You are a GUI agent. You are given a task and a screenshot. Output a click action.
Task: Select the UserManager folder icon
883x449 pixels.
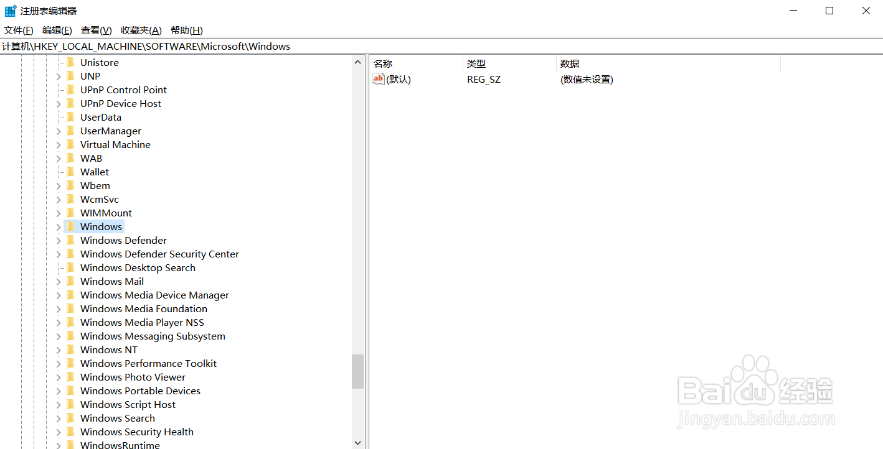pos(70,131)
